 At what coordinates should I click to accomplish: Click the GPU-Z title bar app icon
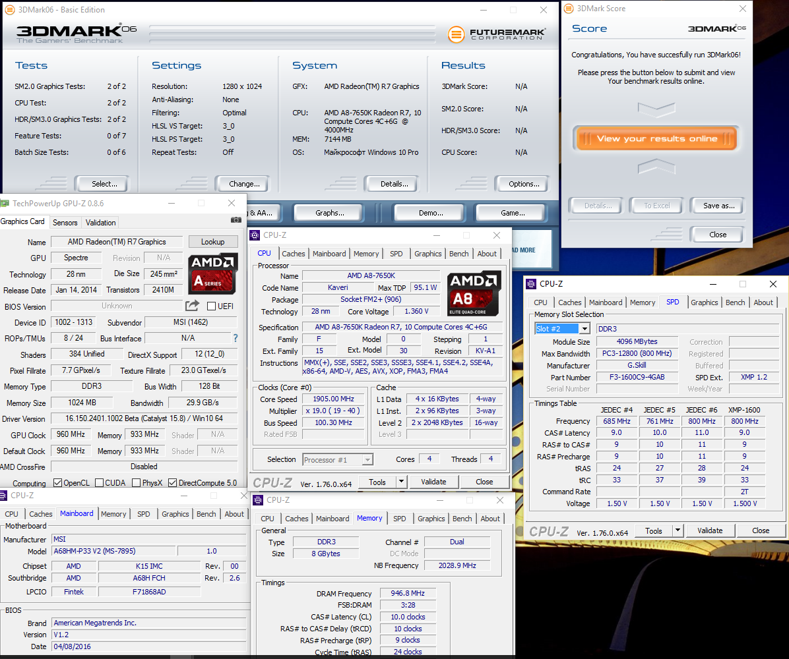pyautogui.click(x=5, y=204)
